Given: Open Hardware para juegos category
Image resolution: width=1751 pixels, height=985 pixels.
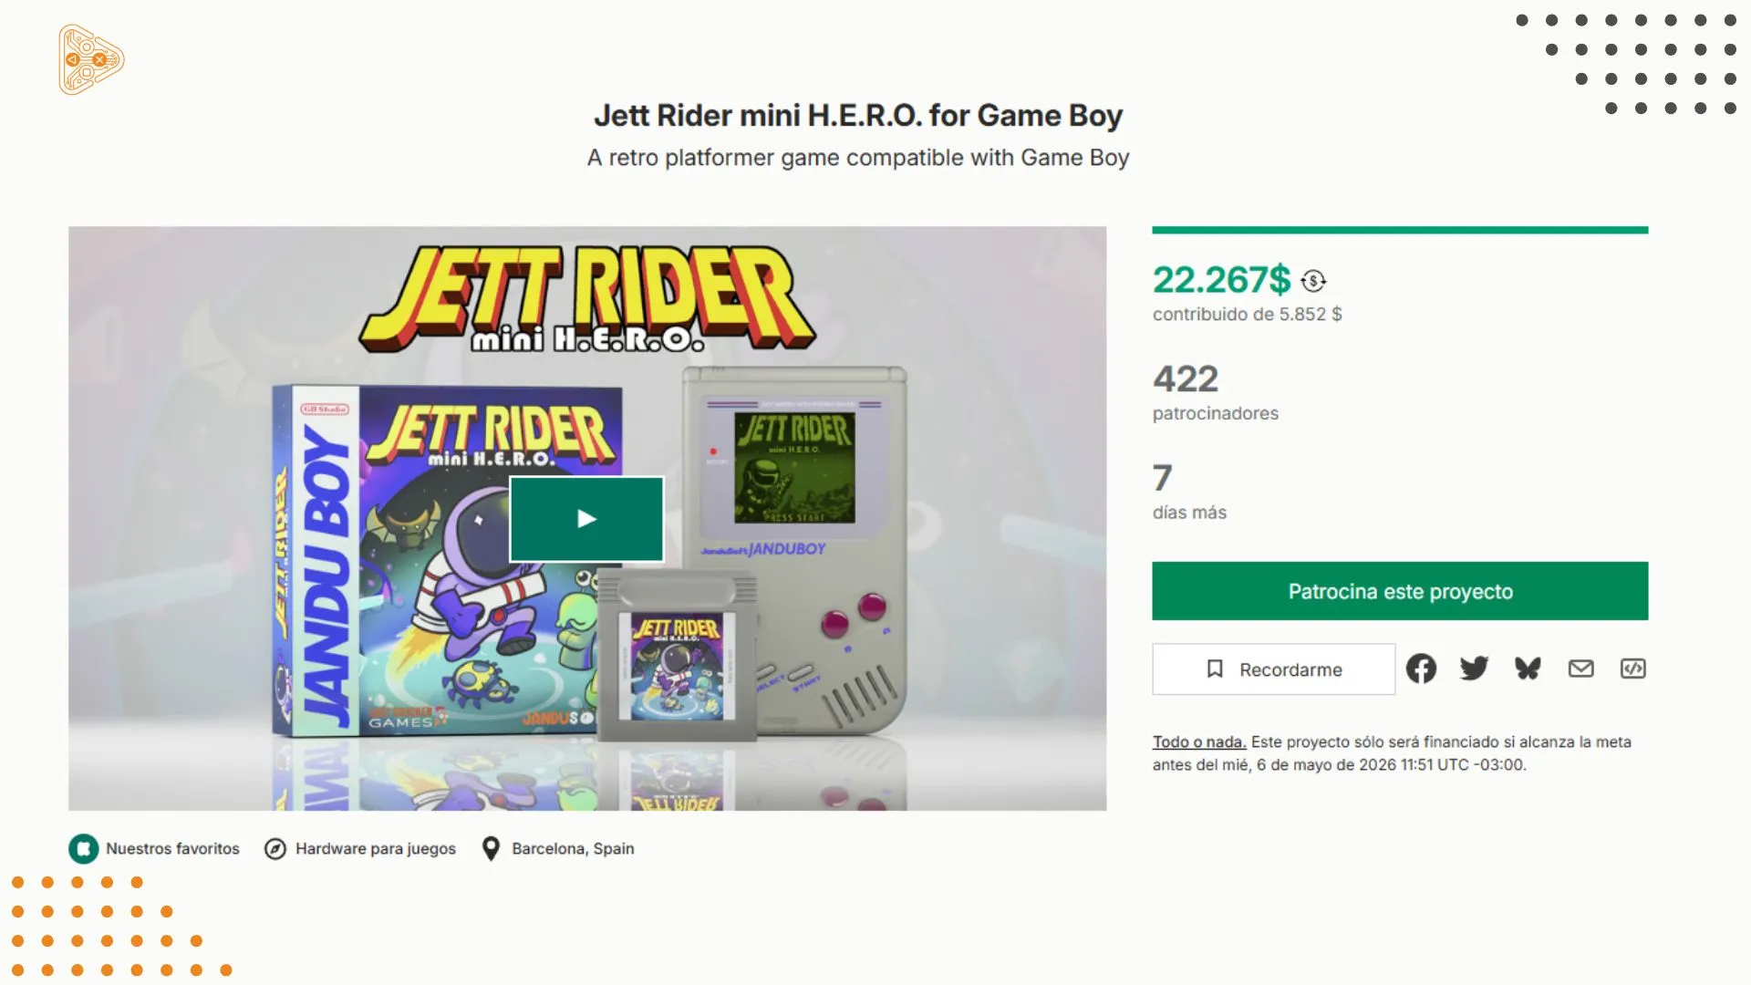Looking at the screenshot, I should coord(375,849).
